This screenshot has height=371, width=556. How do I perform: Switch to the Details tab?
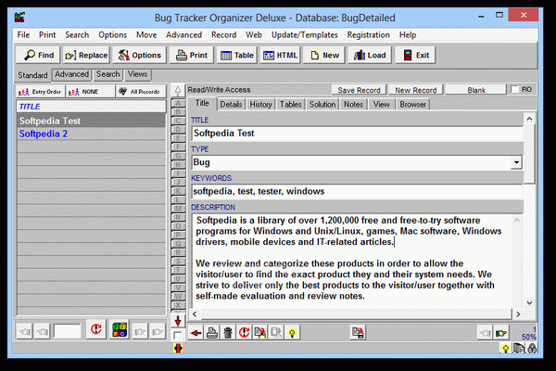[231, 105]
